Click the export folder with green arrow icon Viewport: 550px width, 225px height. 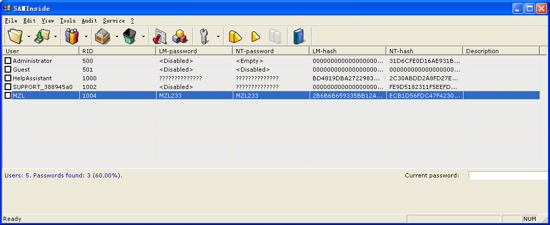point(42,36)
